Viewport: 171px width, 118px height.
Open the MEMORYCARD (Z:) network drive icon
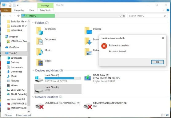(x=88, y=106)
